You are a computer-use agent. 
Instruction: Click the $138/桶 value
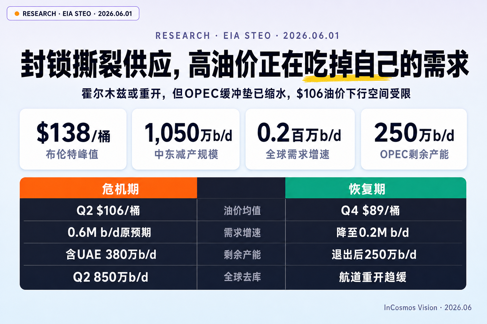pyautogui.click(x=73, y=133)
